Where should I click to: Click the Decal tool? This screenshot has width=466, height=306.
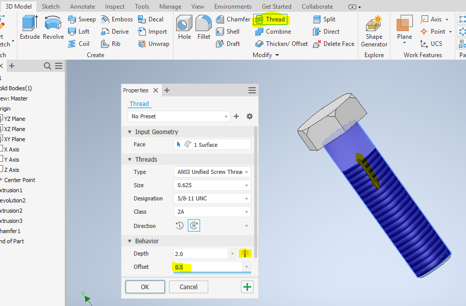[151, 19]
